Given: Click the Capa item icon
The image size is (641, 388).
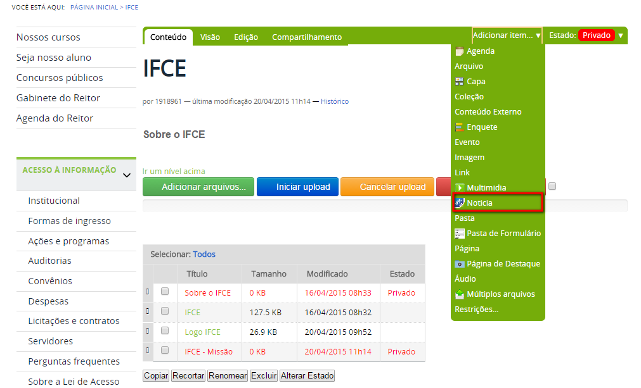Looking at the screenshot, I should tap(460, 82).
